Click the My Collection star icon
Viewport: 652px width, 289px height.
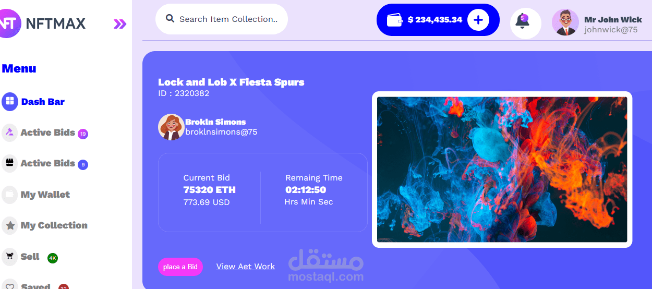click(x=9, y=225)
